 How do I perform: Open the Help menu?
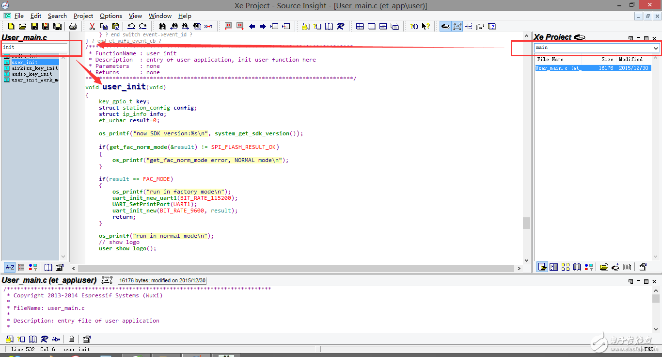click(185, 16)
